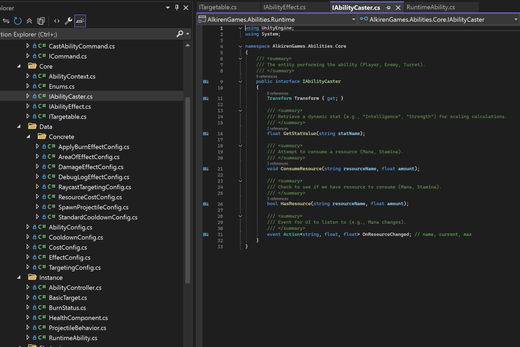Image resolution: width=520 pixels, height=347 pixels.
Task: Click the Sync with Active Document icon
Action: (x=6, y=21)
